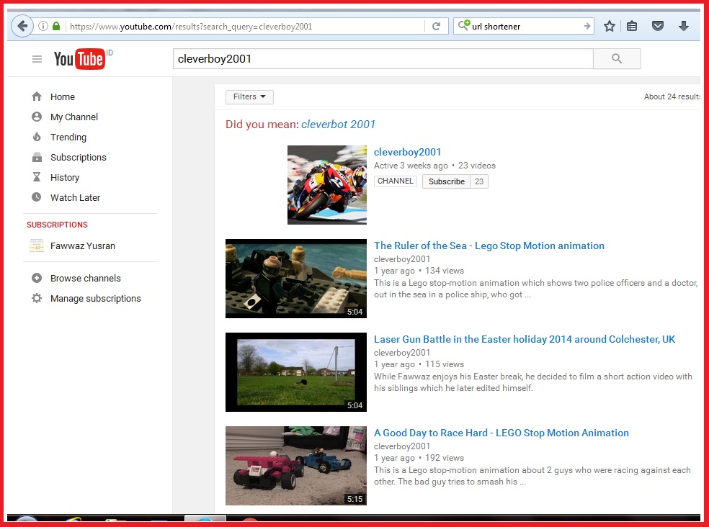Go to the YouTube logo home page
The image size is (709, 527).
[x=80, y=59]
